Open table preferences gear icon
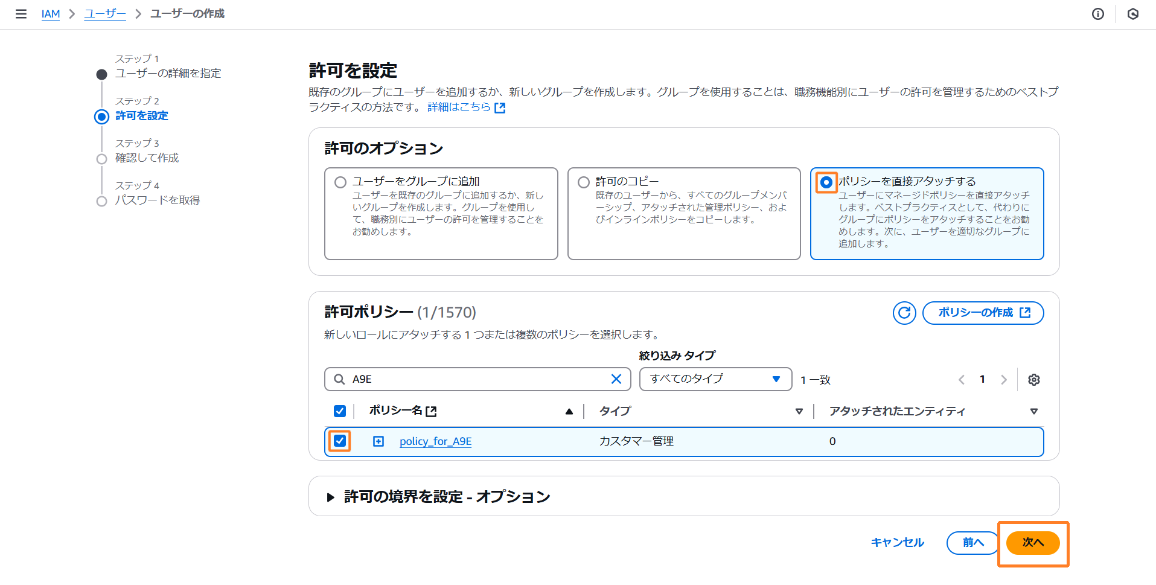Viewport: 1156px width, 585px height. pyautogui.click(x=1033, y=380)
